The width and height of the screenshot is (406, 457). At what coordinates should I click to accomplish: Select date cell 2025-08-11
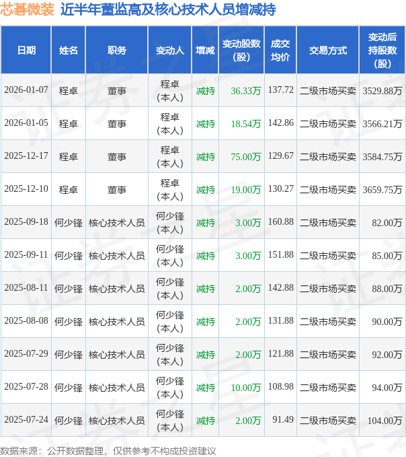pos(26,287)
